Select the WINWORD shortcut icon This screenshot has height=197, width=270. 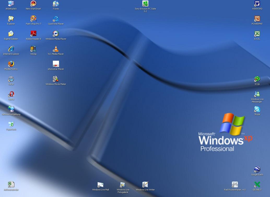(x=257, y=4)
